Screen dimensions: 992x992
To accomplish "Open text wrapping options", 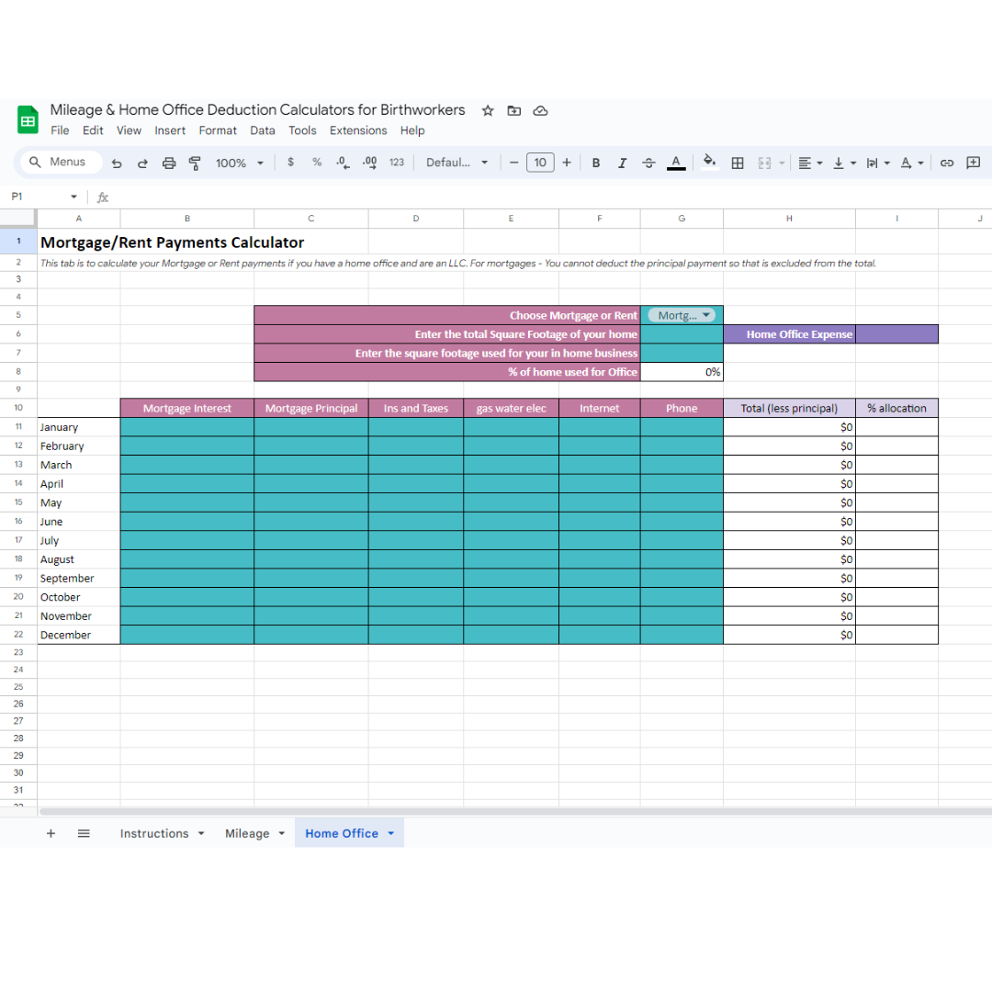I will click(x=877, y=163).
